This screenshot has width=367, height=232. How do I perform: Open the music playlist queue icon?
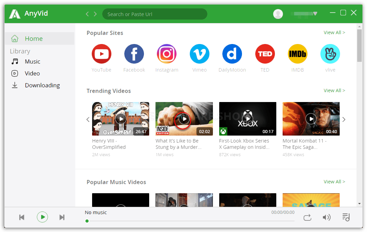click(x=346, y=217)
